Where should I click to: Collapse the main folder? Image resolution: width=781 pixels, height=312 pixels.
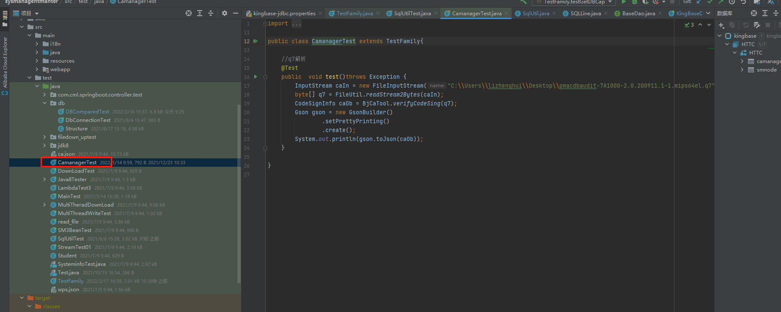point(30,36)
